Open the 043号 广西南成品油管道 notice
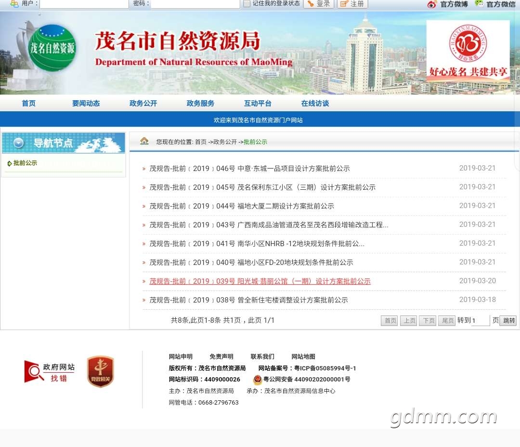The image size is (520, 447). pos(269,225)
